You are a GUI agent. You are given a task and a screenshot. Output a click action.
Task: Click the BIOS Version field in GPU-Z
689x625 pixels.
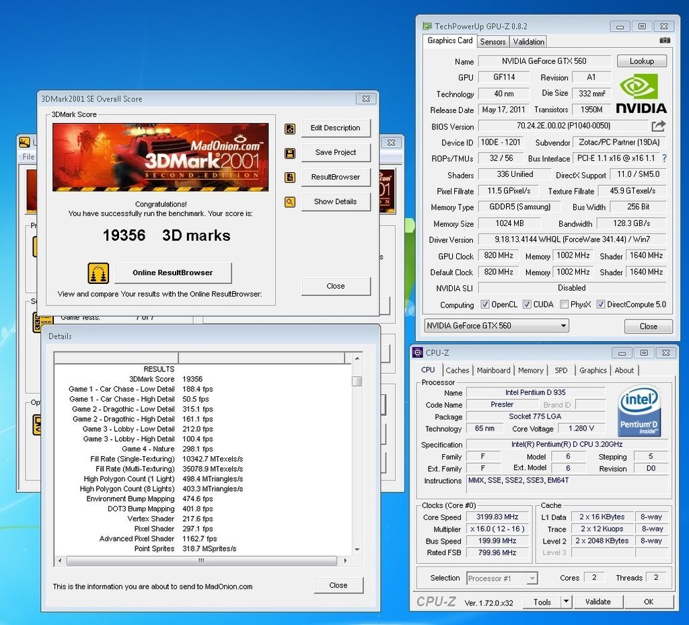point(563,126)
